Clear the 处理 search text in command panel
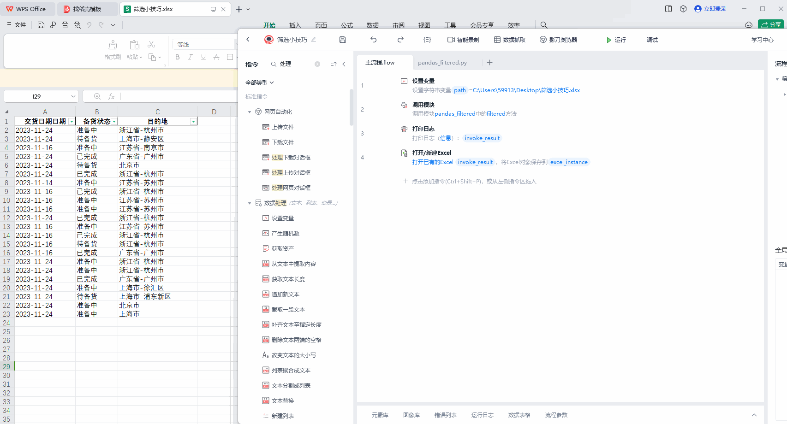This screenshot has height=424, width=787. click(x=317, y=64)
